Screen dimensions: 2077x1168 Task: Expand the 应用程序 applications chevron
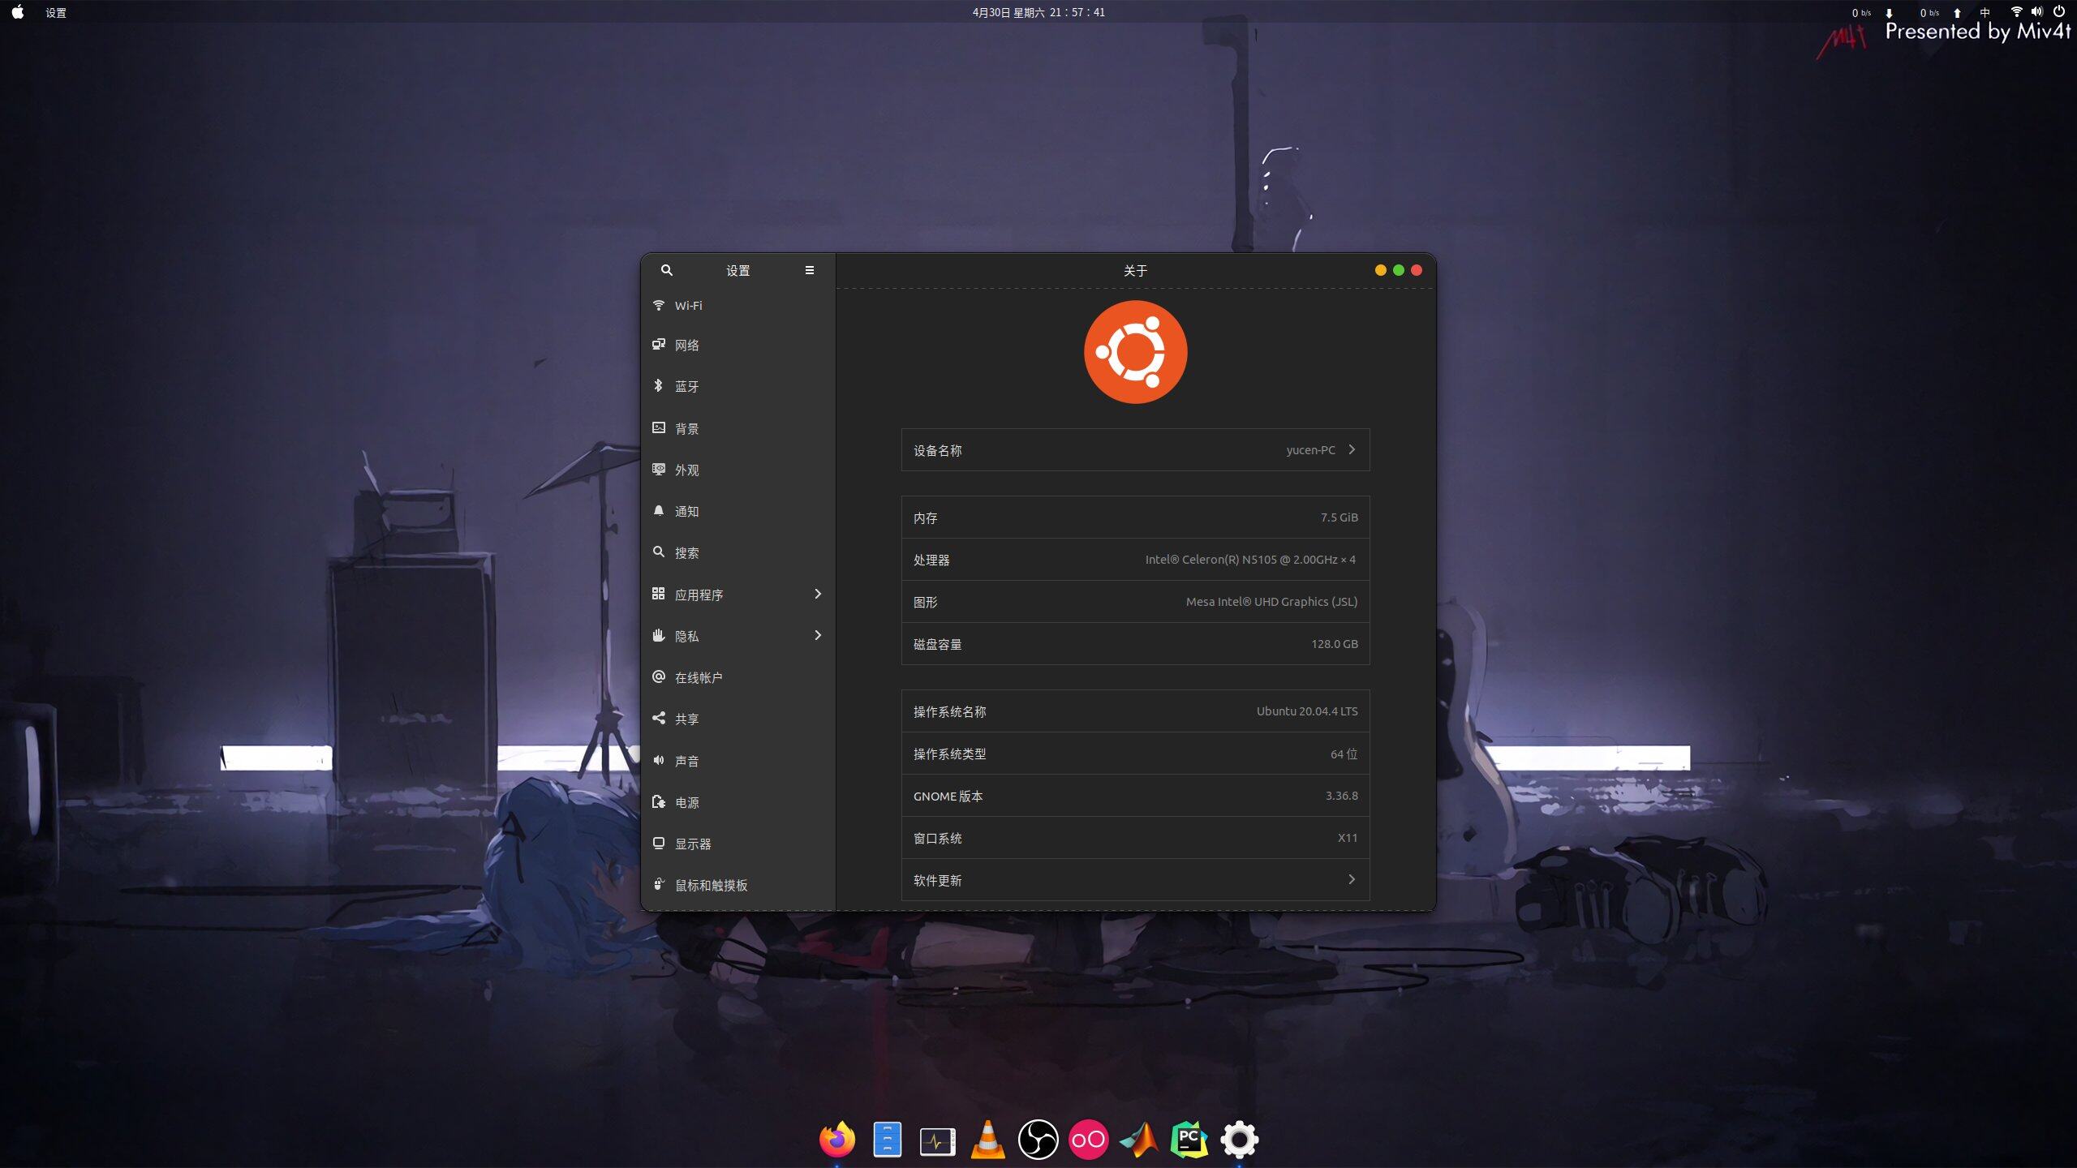818,594
